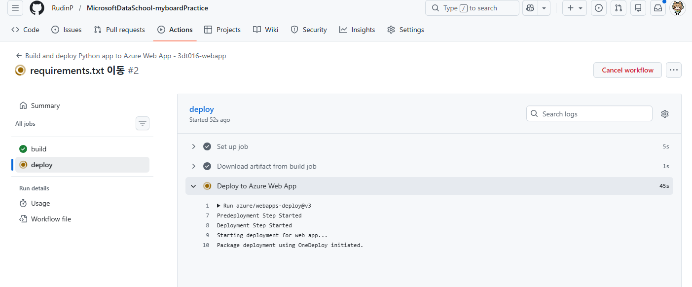Click the jobs filter icon
This screenshot has height=287, width=692.
143,123
